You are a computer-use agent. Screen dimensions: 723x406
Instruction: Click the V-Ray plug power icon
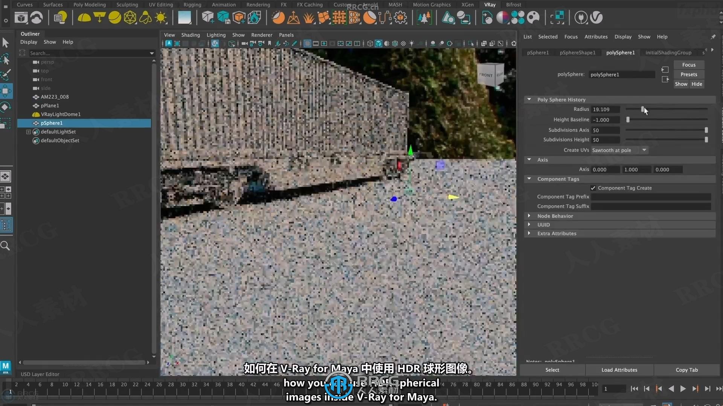click(x=581, y=18)
